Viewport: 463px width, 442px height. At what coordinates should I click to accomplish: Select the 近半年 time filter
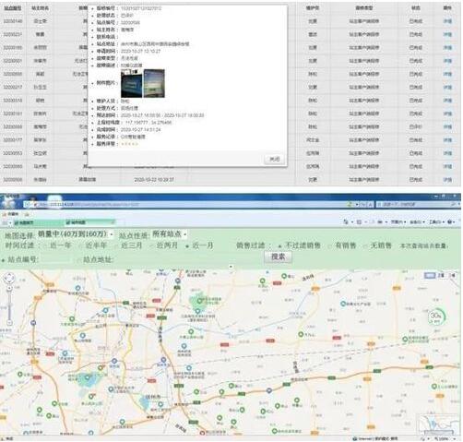(93, 245)
